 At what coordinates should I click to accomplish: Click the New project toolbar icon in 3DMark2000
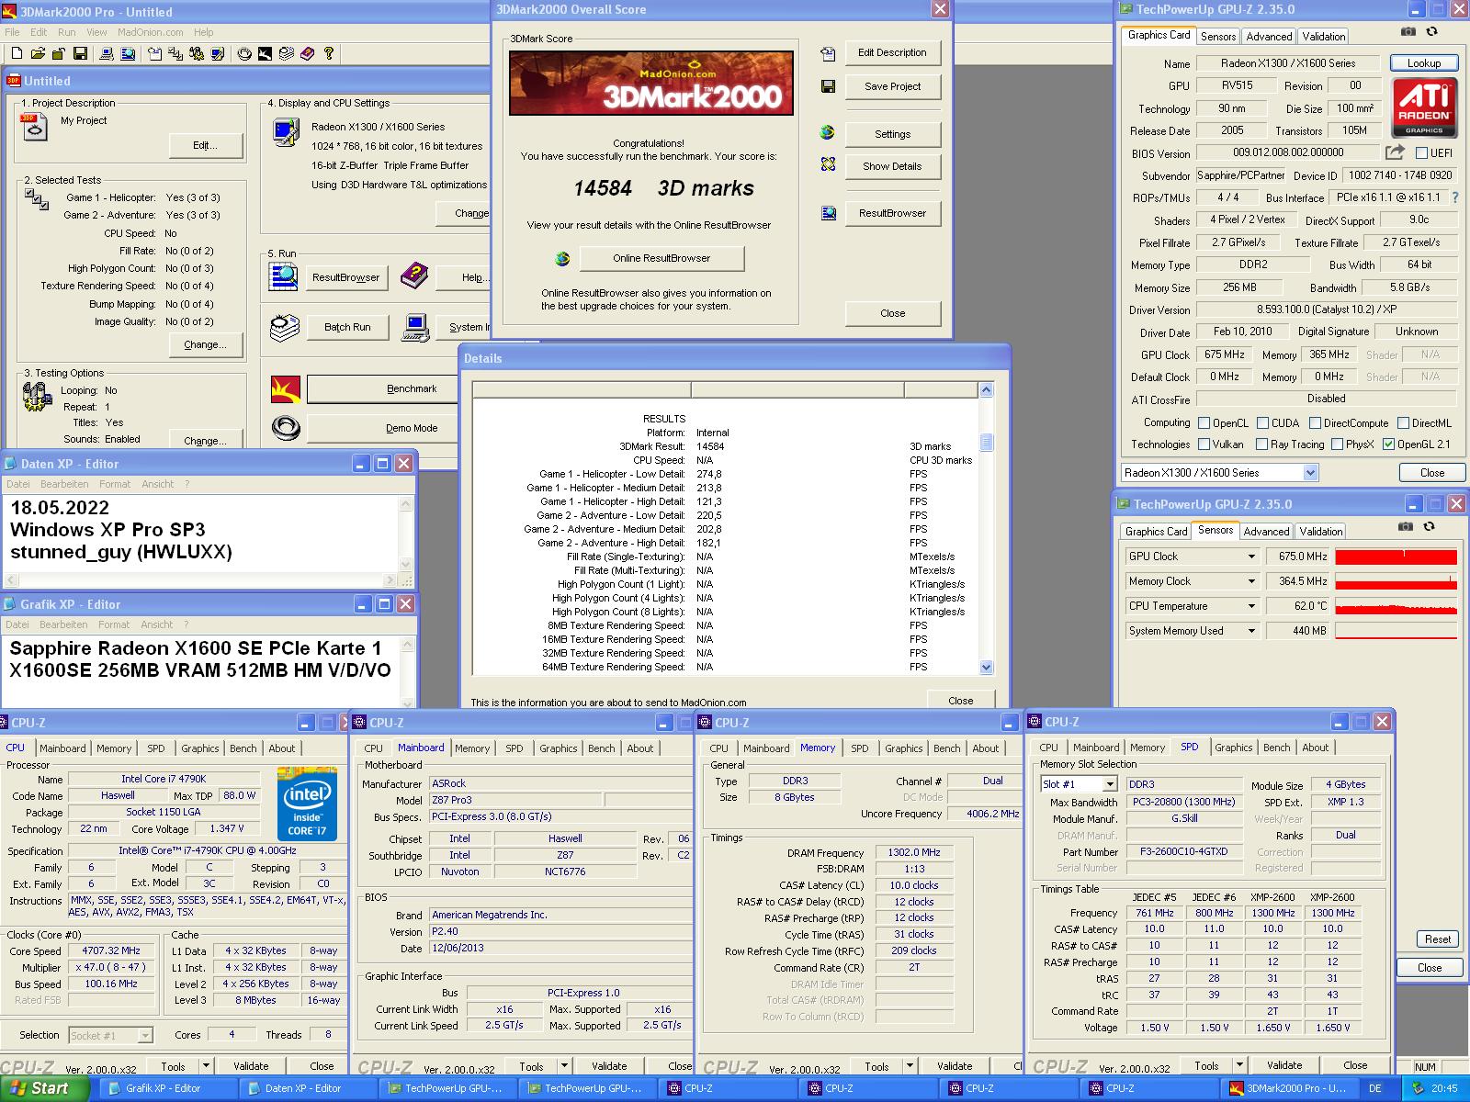click(17, 54)
